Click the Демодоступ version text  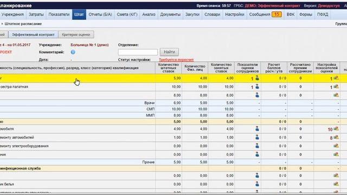(329, 5)
